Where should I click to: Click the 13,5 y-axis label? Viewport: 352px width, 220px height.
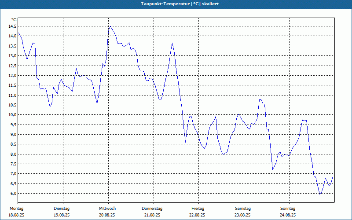click(13, 46)
